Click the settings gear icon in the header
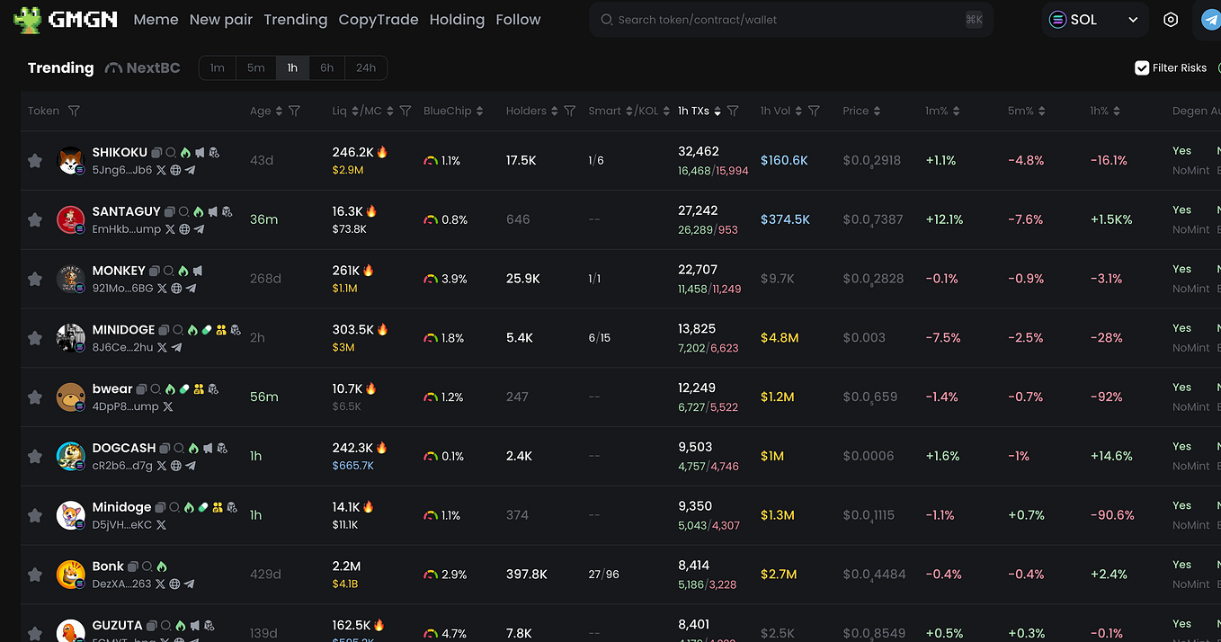The height and width of the screenshot is (642, 1221). pos(1170,19)
